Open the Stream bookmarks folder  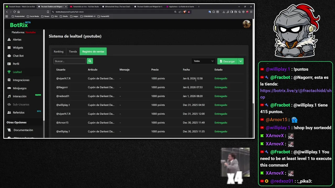point(45,16)
